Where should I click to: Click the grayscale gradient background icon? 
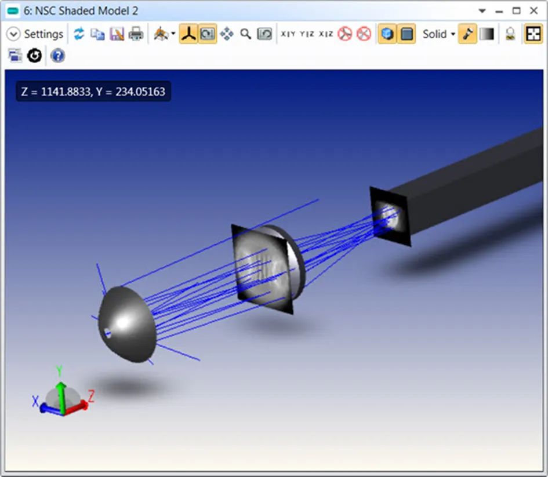(x=487, y=34)
